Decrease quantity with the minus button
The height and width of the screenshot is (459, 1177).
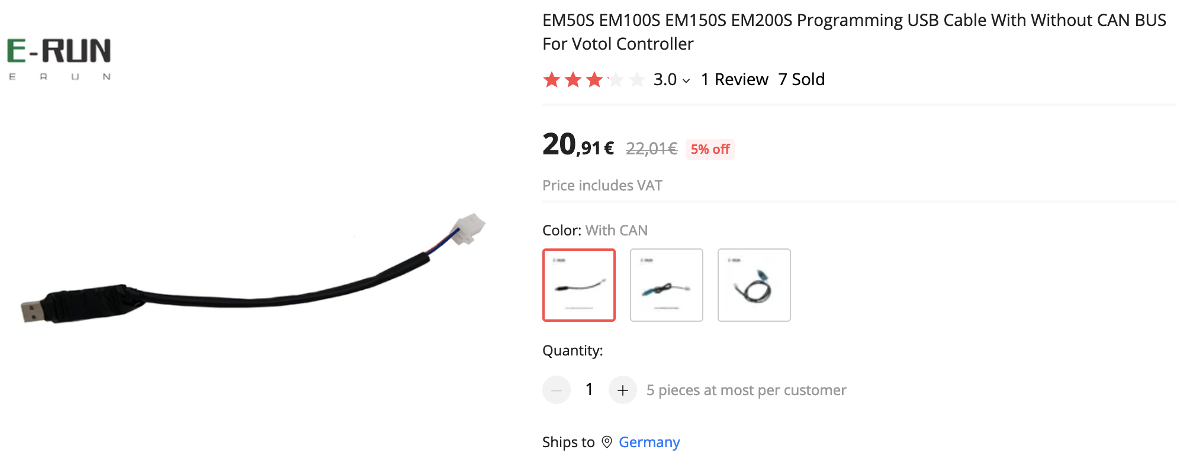tap(557, 390)
